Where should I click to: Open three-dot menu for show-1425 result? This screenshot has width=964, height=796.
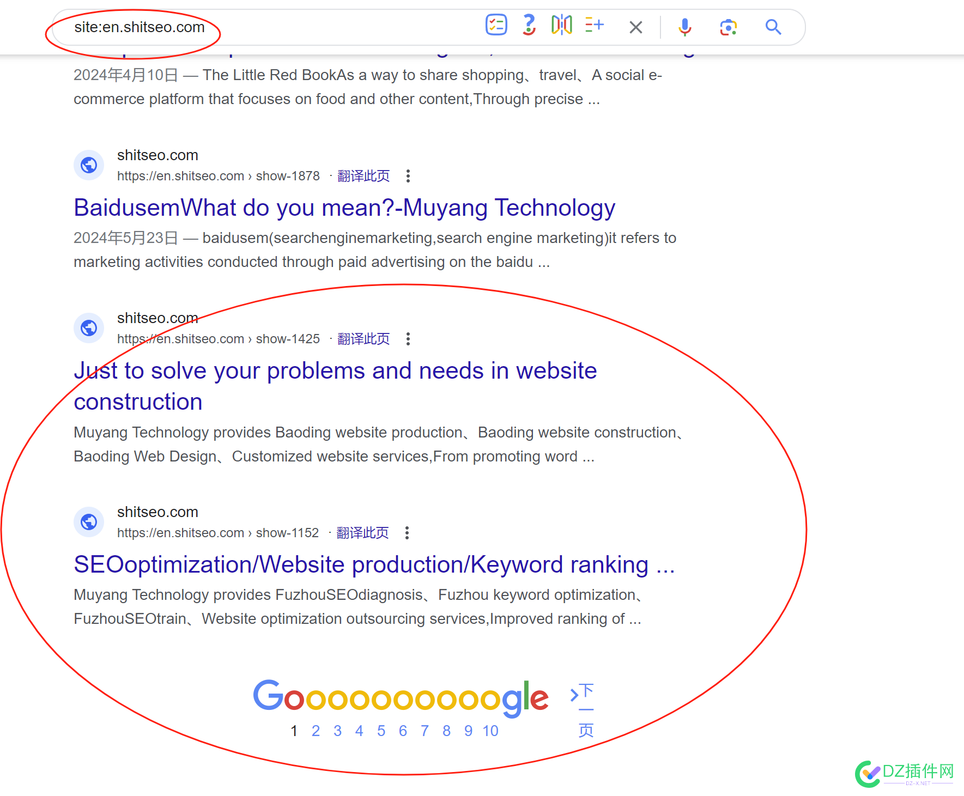408,339
